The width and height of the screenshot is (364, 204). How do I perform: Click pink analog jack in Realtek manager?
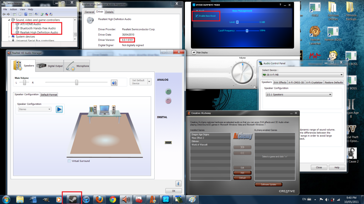click(168, 101)
